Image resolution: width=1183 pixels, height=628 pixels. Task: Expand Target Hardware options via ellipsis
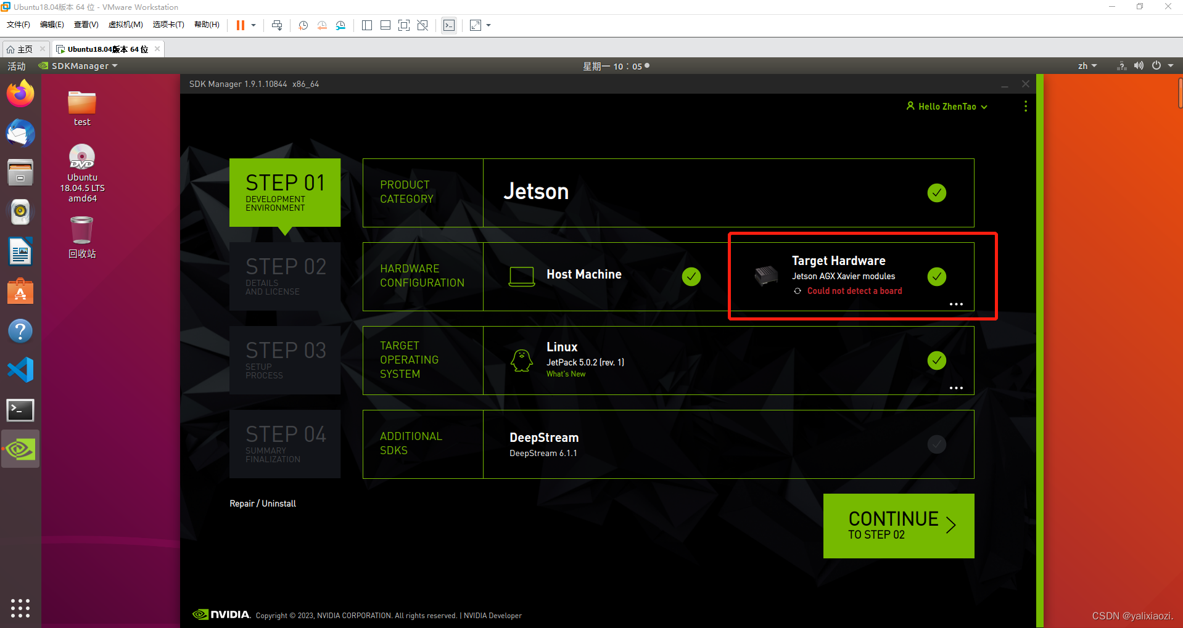pos(956,304)
